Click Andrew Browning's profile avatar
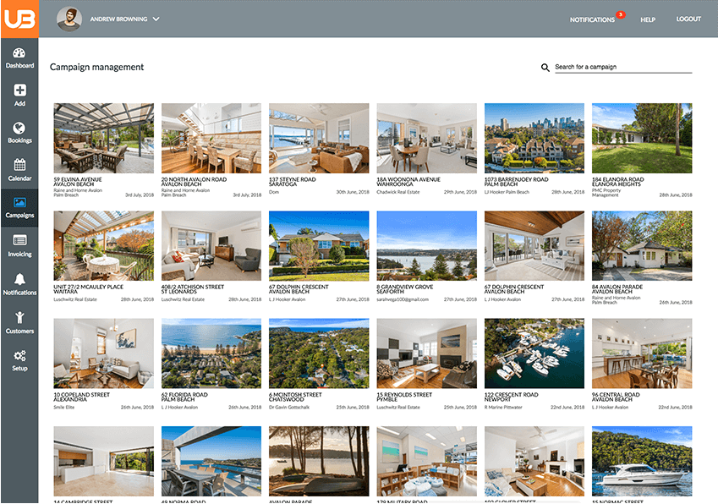The height and width of the screenshot is (504, 718). pos(69,18)
